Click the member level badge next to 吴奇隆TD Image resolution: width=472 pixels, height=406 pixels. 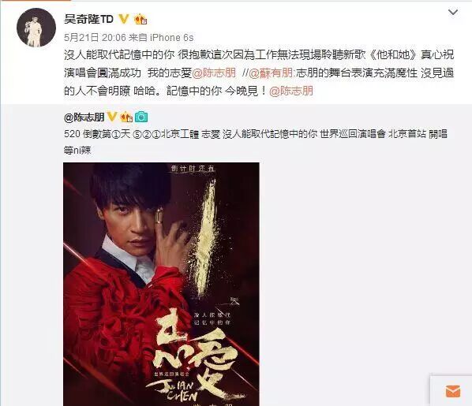[140, 20]
